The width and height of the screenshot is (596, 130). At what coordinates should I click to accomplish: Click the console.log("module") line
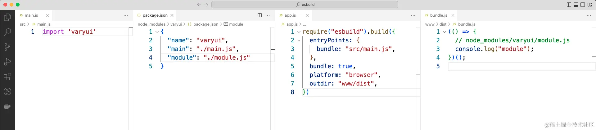pos(494,49)
